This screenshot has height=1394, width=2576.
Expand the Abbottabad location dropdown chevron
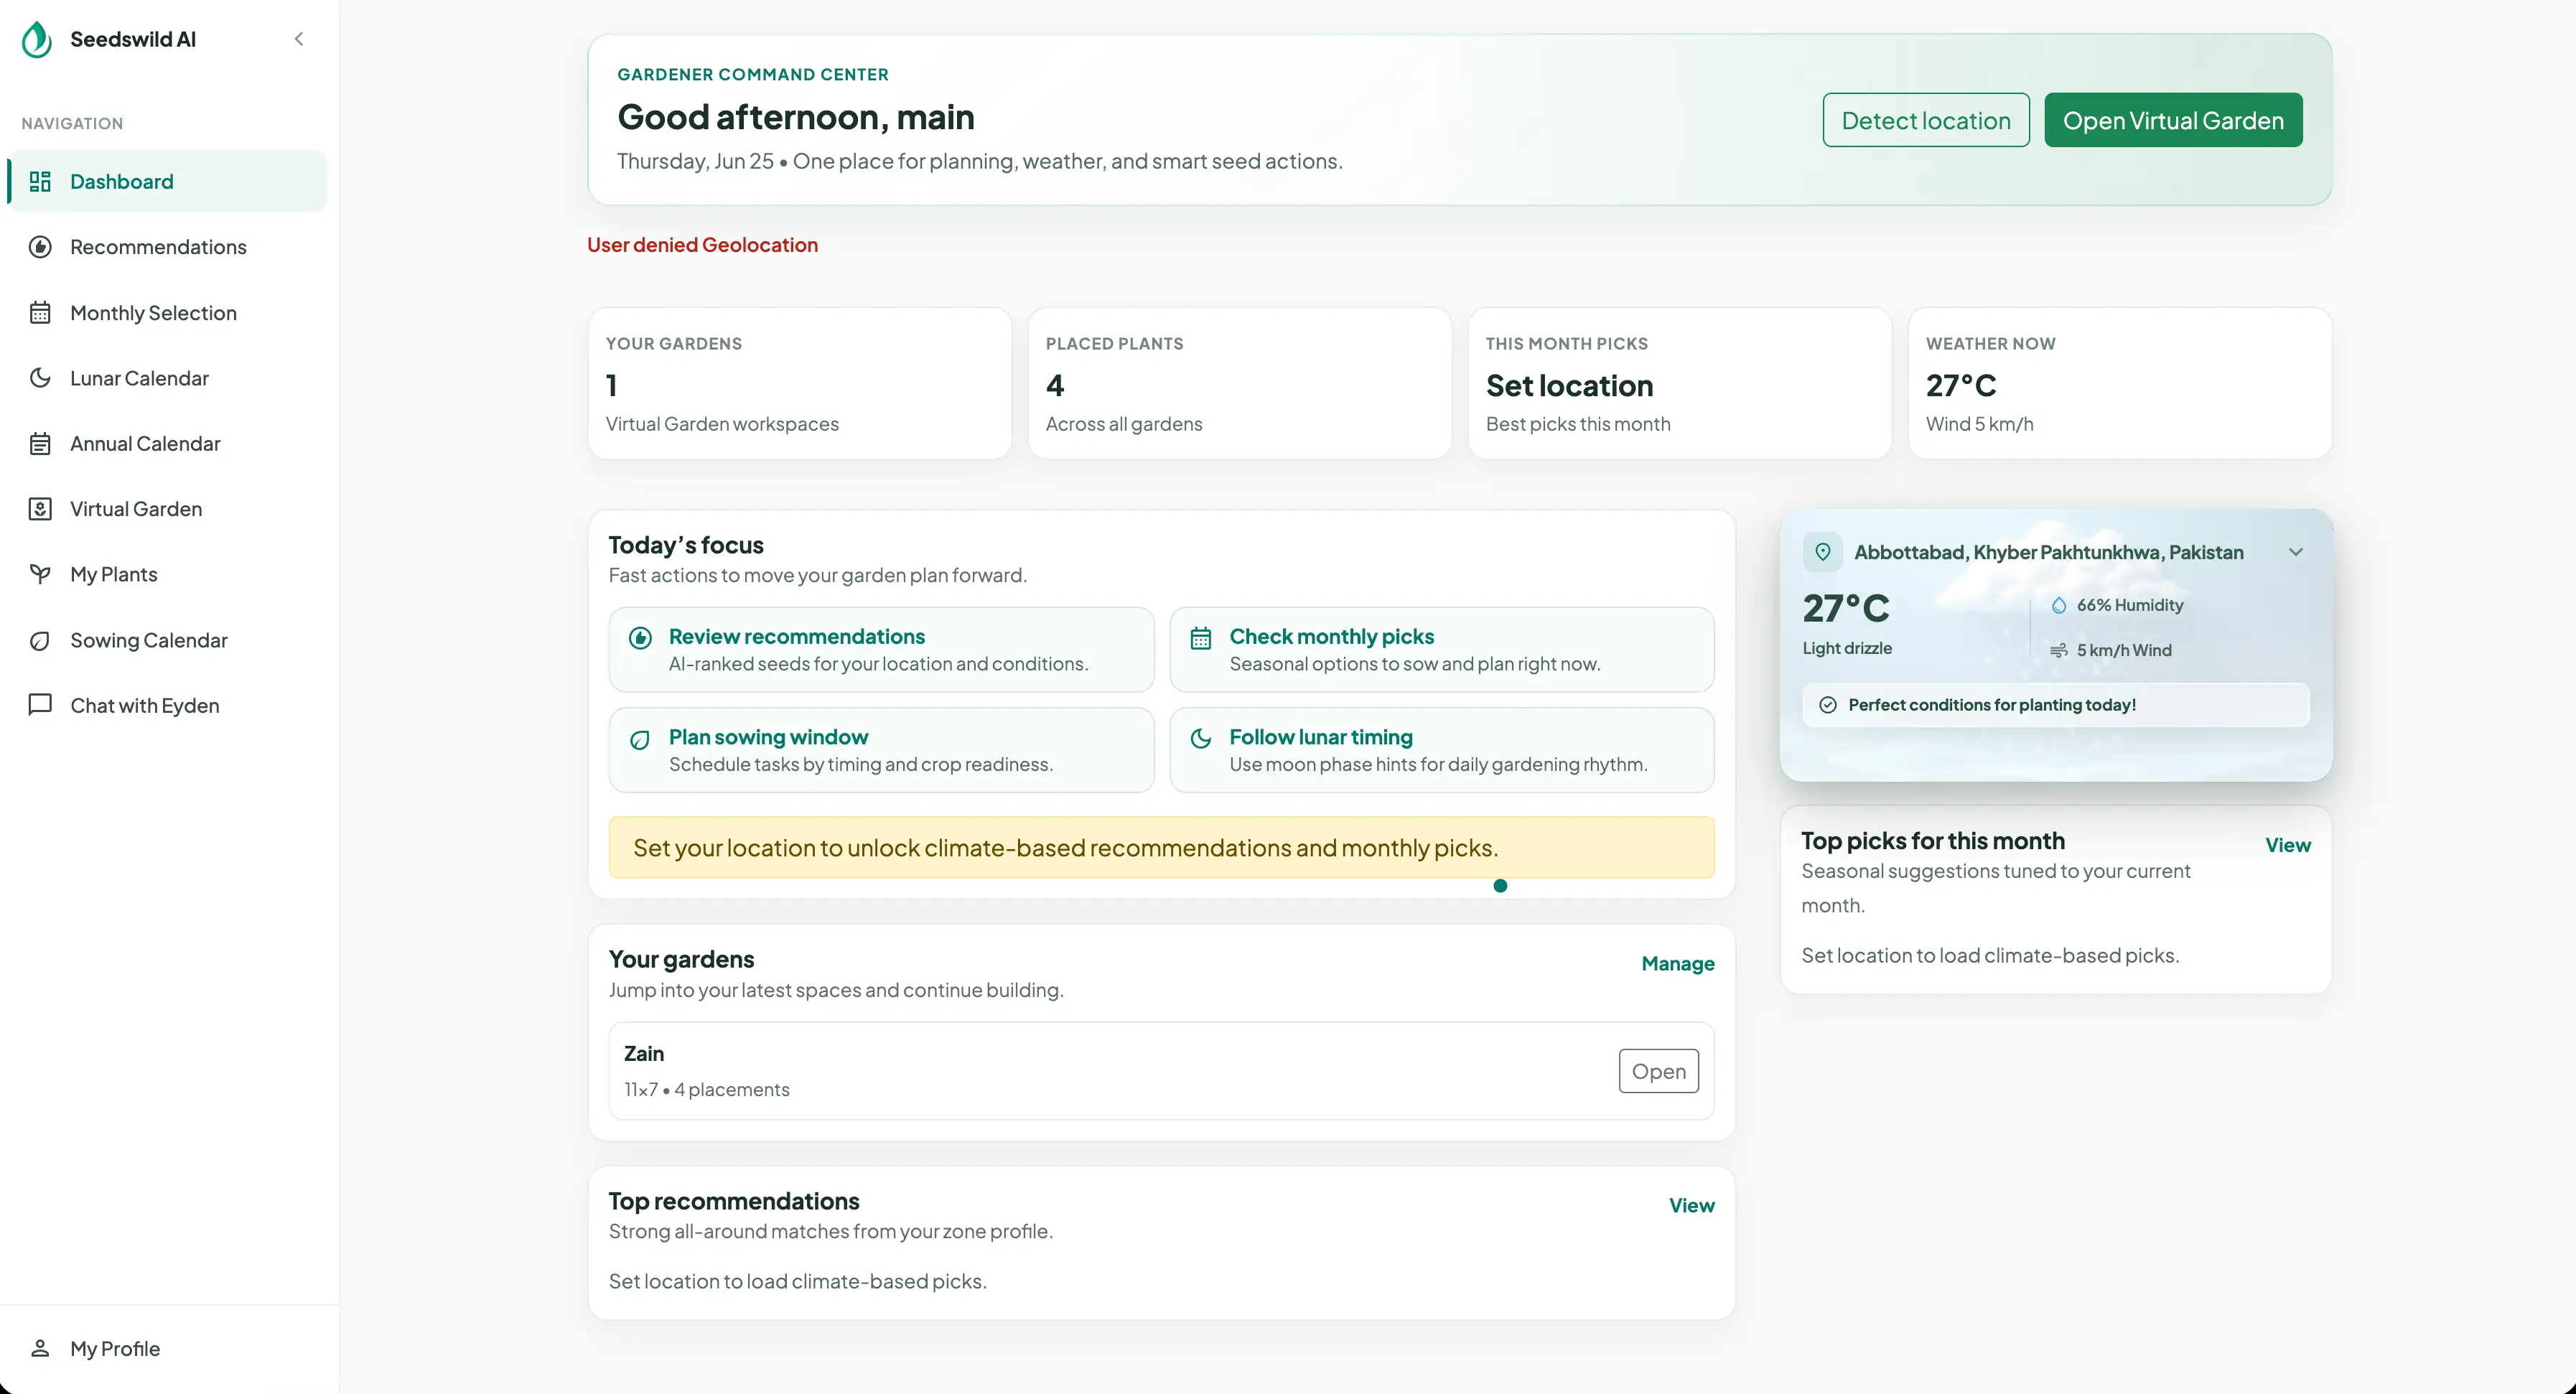click(x=2296, y=552)
